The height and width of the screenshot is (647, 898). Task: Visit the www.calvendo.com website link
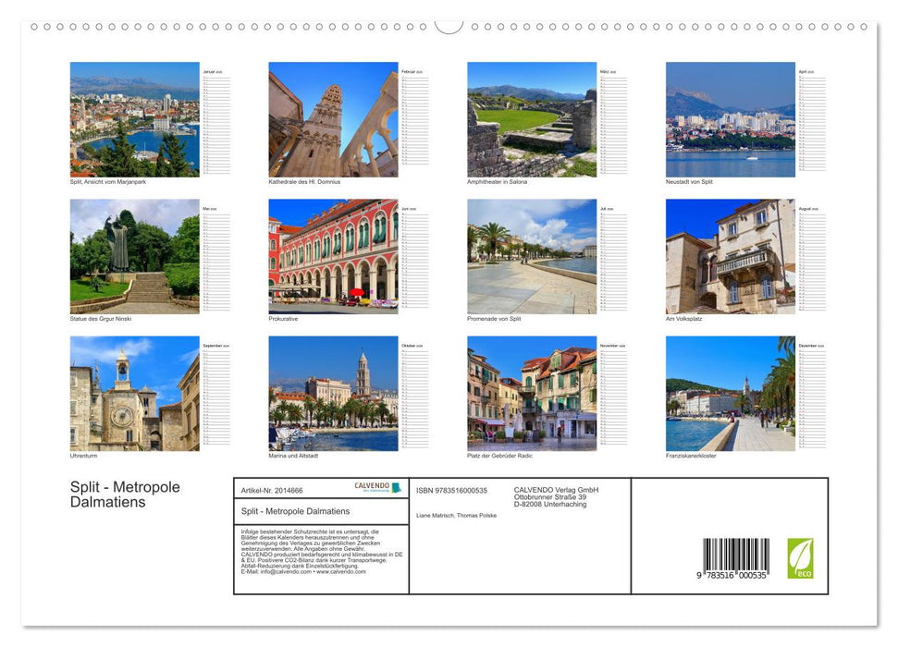pyautogui.click(x=342, y=571)
